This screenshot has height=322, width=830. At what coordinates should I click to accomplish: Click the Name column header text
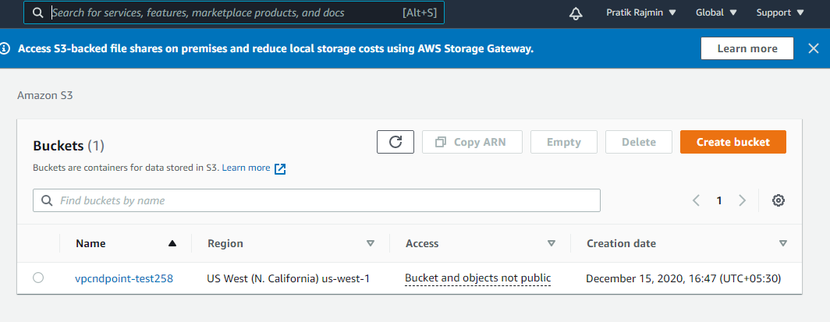[x=90, y=243]
